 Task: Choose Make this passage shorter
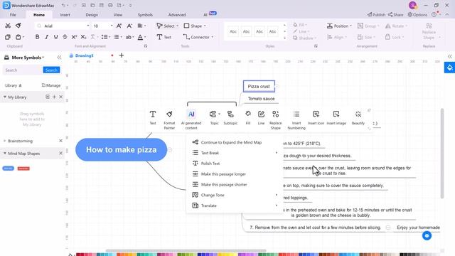pyautogui.click(x=235, y=184)
